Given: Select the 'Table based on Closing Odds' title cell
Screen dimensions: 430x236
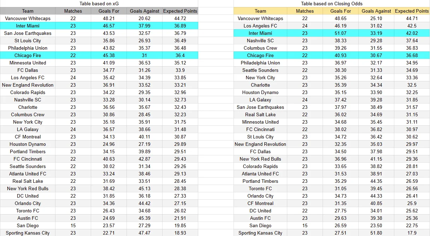Looking at the screenshot, I should 331,4.
